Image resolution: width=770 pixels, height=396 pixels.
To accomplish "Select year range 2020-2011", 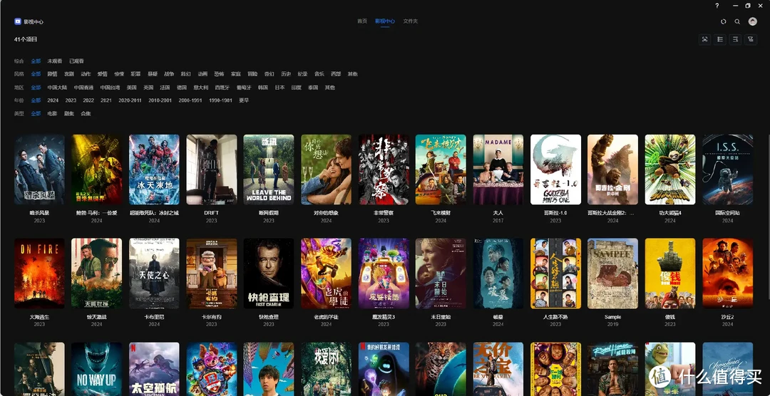I will coord(130,100).
